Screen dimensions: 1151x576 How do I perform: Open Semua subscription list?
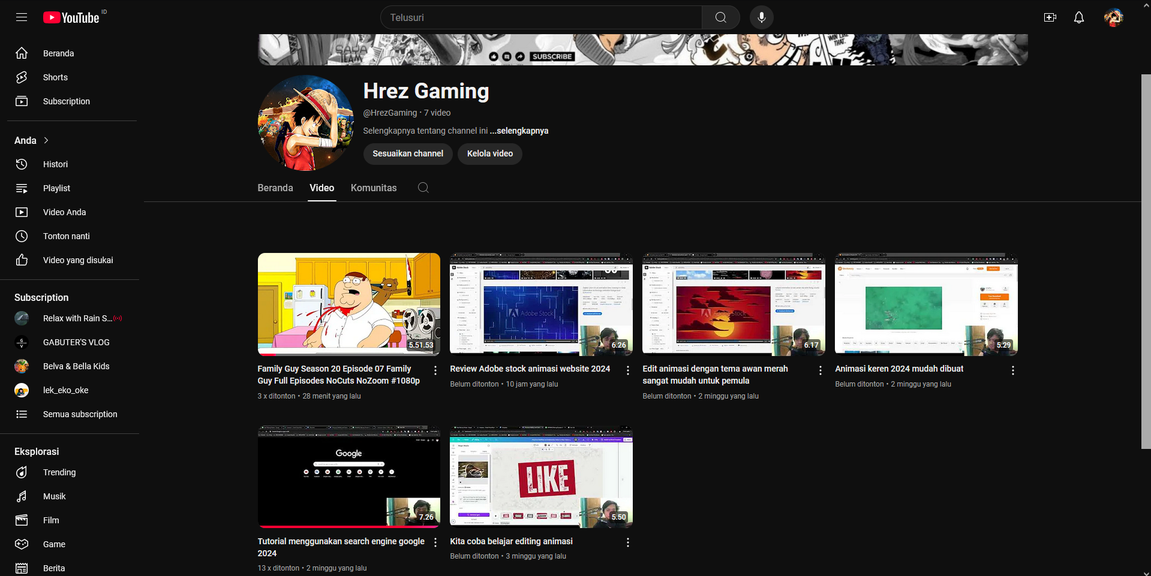point(72,414)
